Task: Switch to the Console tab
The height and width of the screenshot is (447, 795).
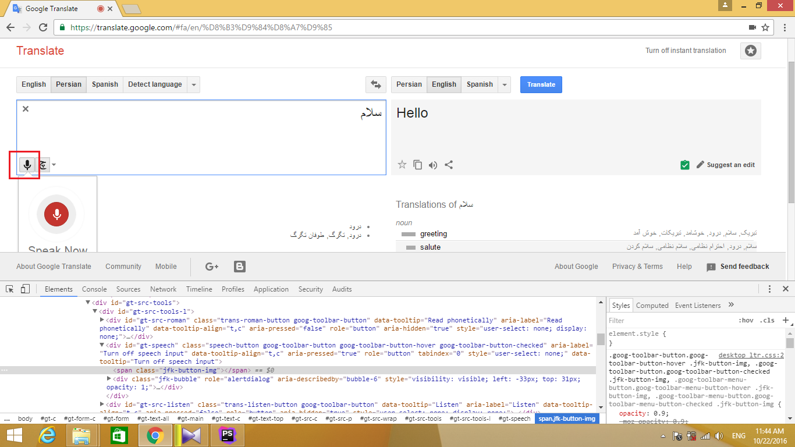Action: click(x=94, y=289)
